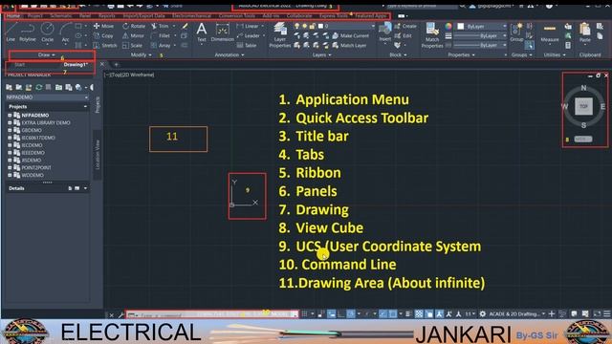
Task: Click the Copy tool in Modify
Action: (103, 35)
